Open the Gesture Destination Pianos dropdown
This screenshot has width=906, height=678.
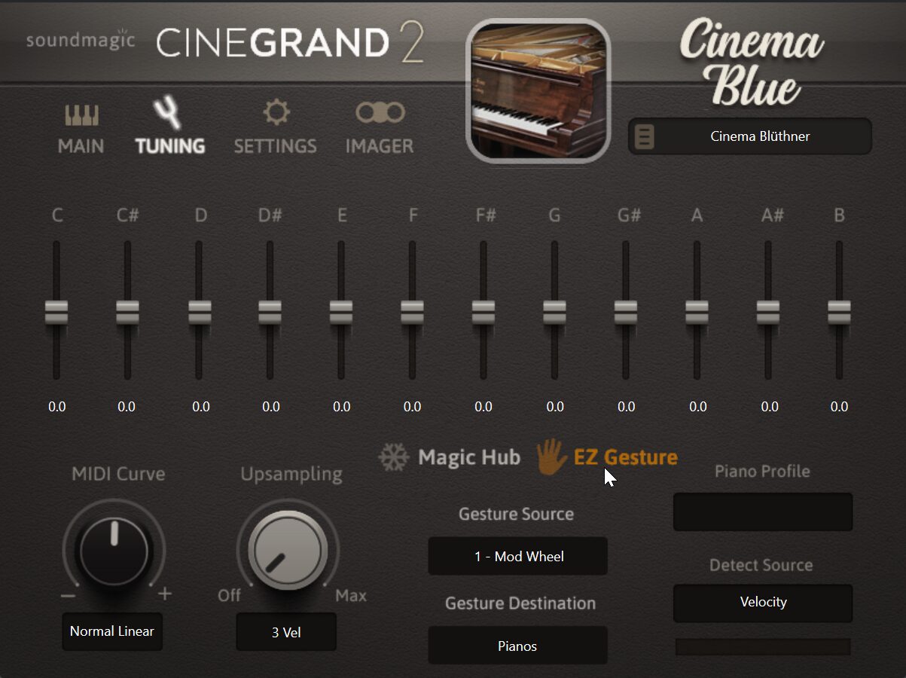(x=518, y=646)
